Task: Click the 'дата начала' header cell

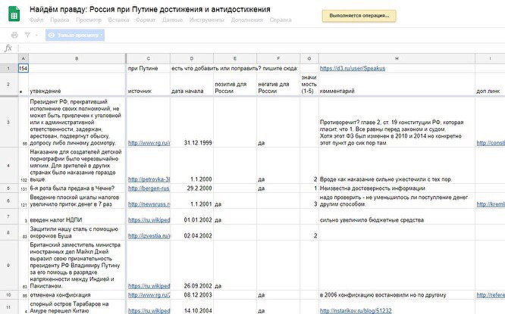Action: coord(192,84)
